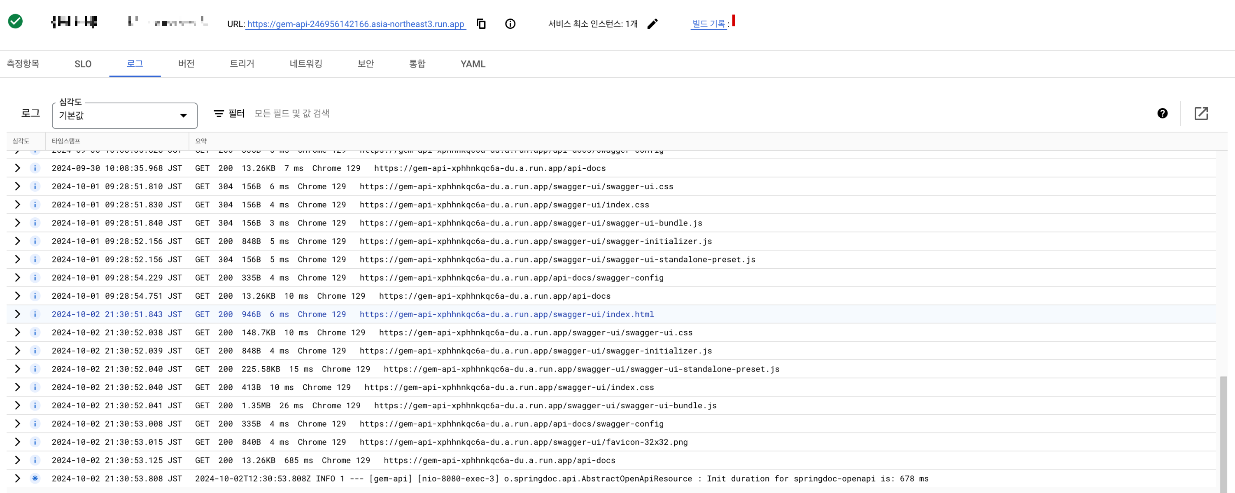Screen dimensions: 1235x493
Task: Click asterisk severity icon on springdoc log row
Action: pos(35,478)
